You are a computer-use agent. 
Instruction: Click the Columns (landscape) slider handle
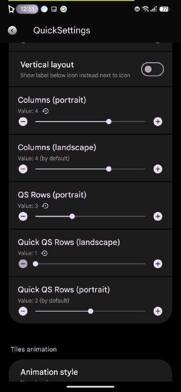tap(109, 169)
